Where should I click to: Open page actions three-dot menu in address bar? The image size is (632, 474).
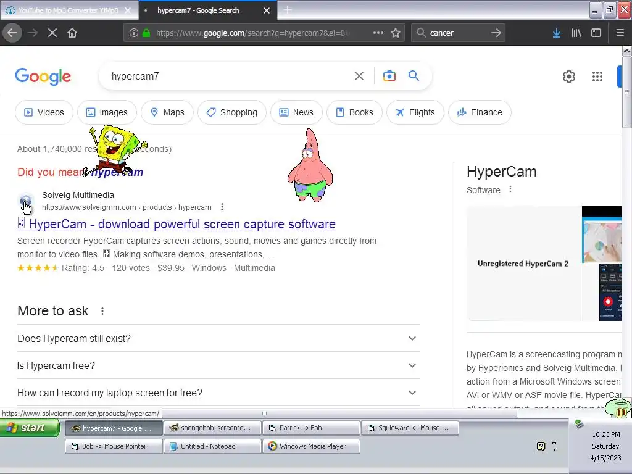tap(378, 33)
